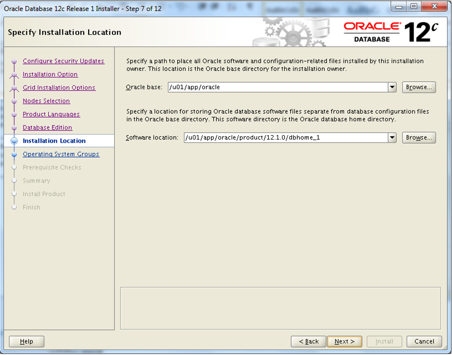Screen dimensions: 452x355
Task: Click the current Installation Location step marker
Action: pyautogui.click(x=14, y=141)
